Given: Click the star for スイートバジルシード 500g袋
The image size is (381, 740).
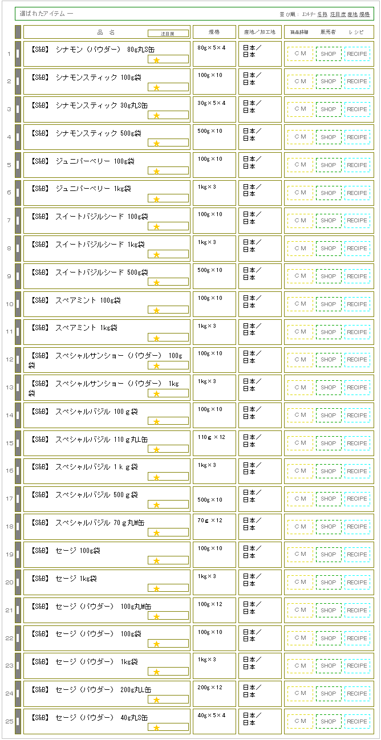Looking at the screenshot, I should [x=156, y=283].
